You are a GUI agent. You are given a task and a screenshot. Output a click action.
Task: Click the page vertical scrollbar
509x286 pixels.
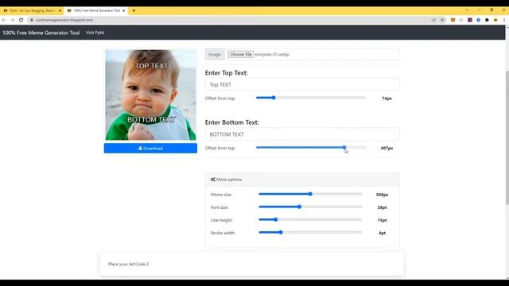click(x=507, y=137)
